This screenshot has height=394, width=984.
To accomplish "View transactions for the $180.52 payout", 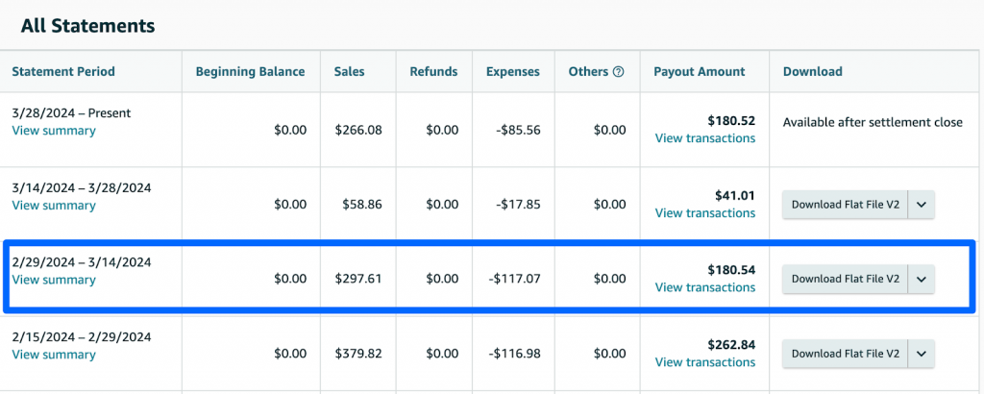I will pos(704,138).
